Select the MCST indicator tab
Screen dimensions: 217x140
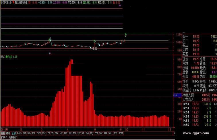point(121,133)
